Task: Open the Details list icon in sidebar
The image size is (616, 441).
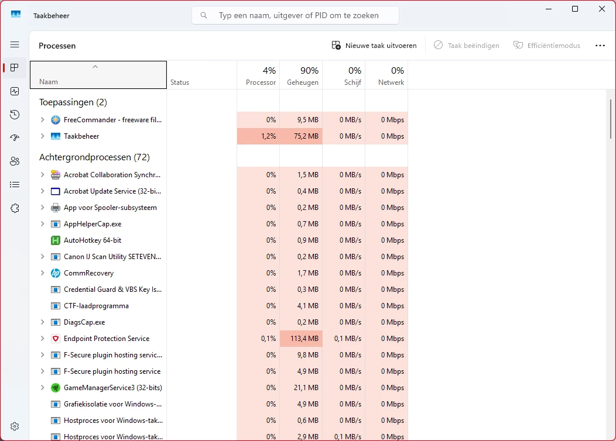Action: 15,184
